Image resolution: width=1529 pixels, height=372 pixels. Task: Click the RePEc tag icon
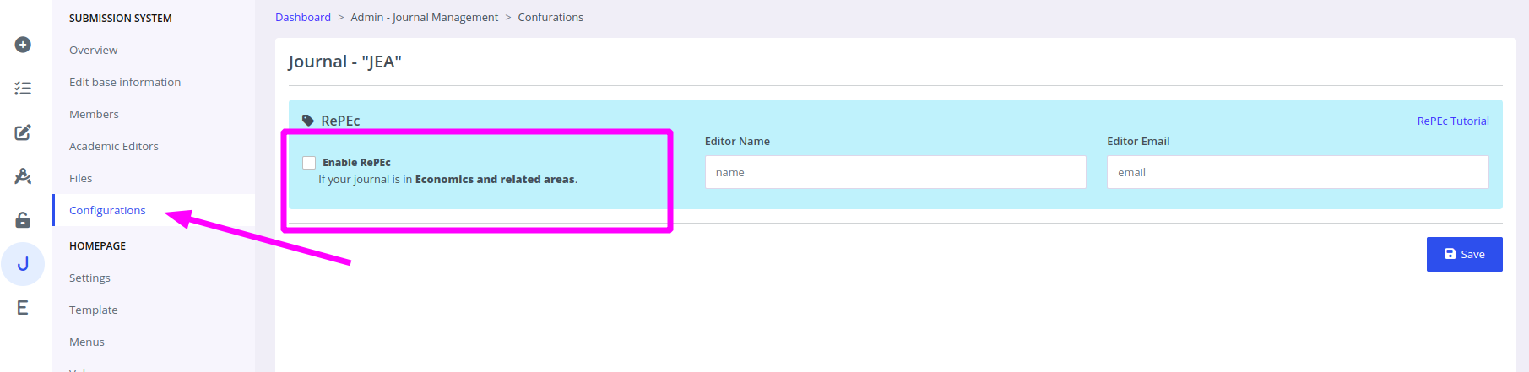tap(308, 121)
